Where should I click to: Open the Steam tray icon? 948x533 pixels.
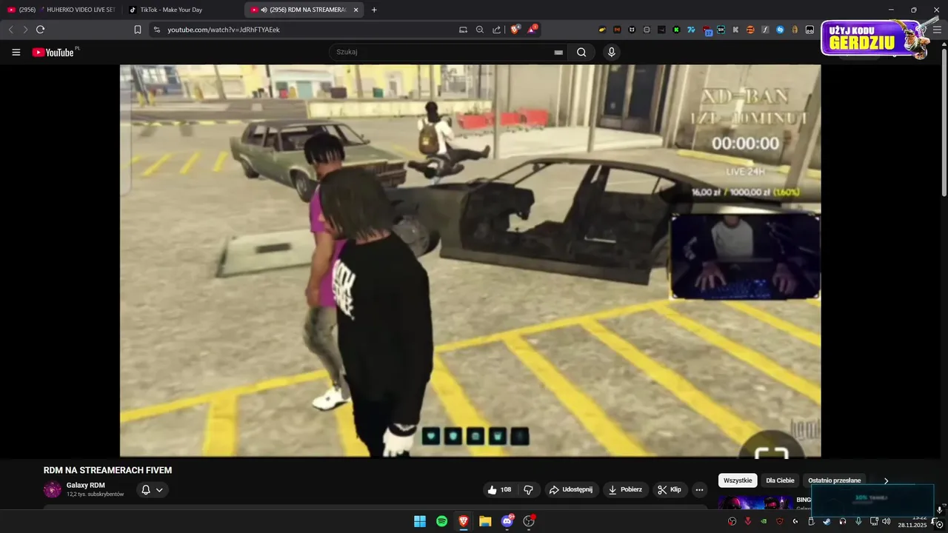[827, 521]
